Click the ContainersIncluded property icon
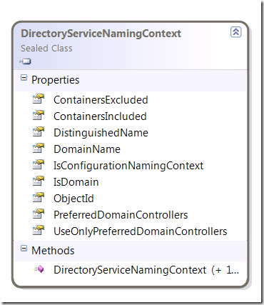 39,115
